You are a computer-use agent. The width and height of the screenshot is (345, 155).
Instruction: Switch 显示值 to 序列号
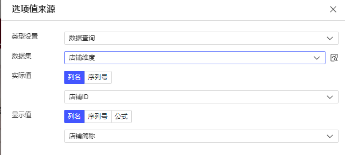tap(98, 117)
